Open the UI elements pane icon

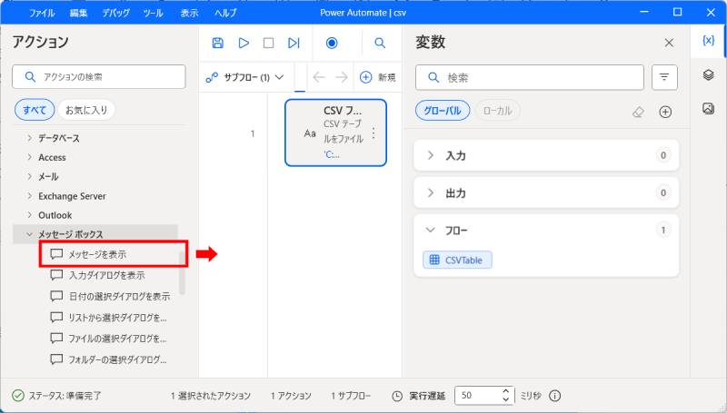click(x=709, y=75)
